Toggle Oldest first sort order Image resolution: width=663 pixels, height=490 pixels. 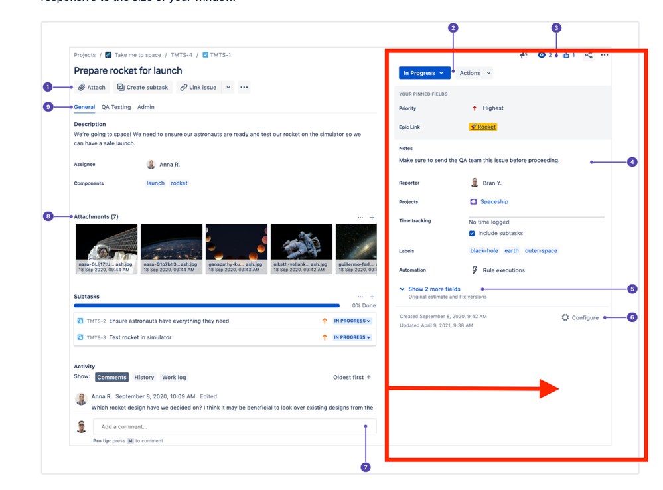pyautogui.click(x=352, y=377)
